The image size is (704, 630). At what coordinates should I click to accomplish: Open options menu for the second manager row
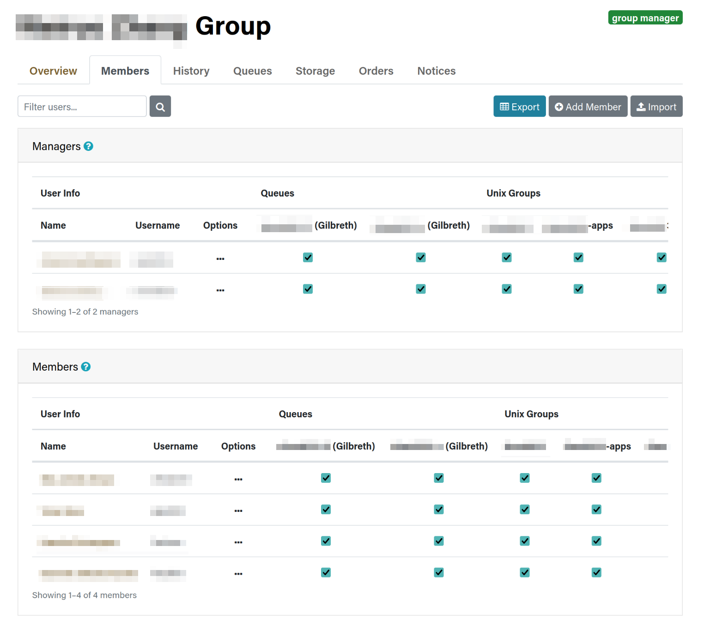click(x=220, y=289)
